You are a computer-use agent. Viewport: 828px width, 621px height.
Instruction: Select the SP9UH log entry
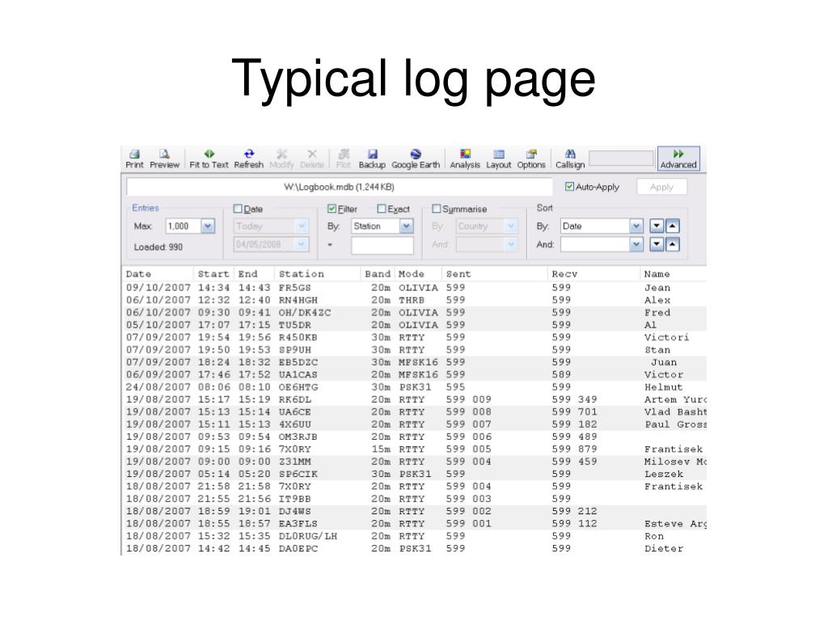(415, 349)
